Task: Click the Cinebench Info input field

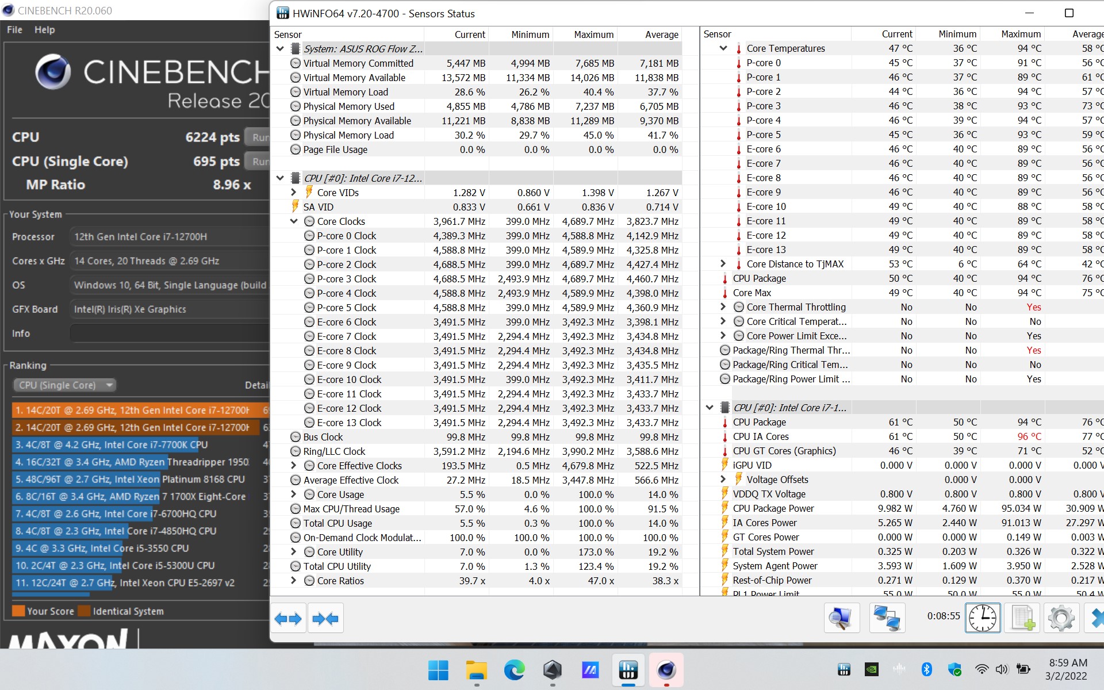Action: click(170, 333)
